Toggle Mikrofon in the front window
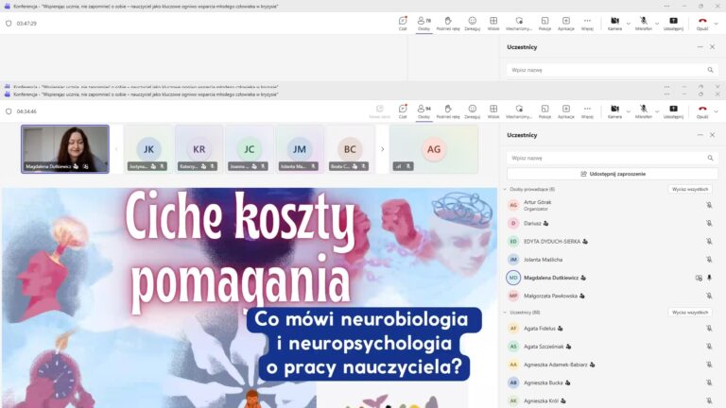Screen dimensions: 726x408 [x=644, y=111]
